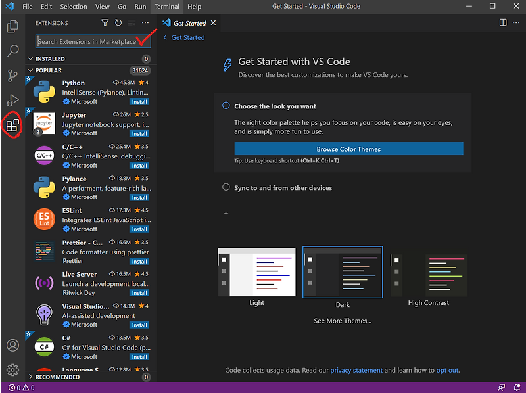Collapse the POPULAR extensions section
The width and height of the screenshot is (526, 393).
[30, 70]
